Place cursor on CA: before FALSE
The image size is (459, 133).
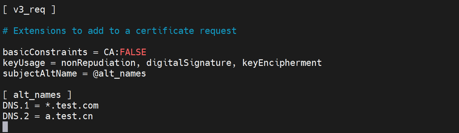tap(111, 52)
